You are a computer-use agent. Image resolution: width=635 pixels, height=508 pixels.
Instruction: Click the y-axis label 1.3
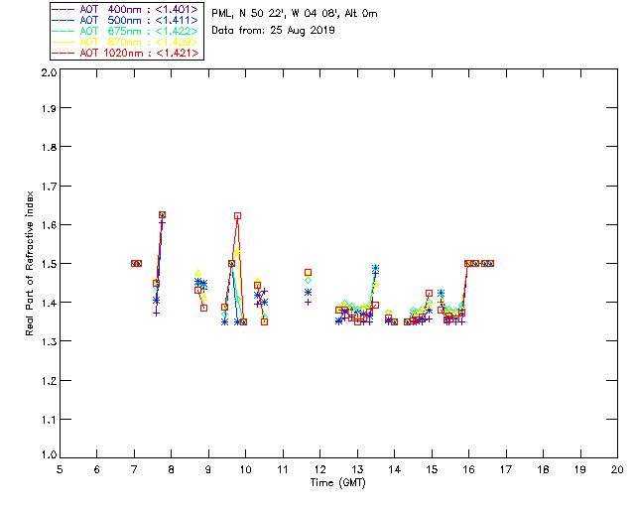click(x=49, y=341)
